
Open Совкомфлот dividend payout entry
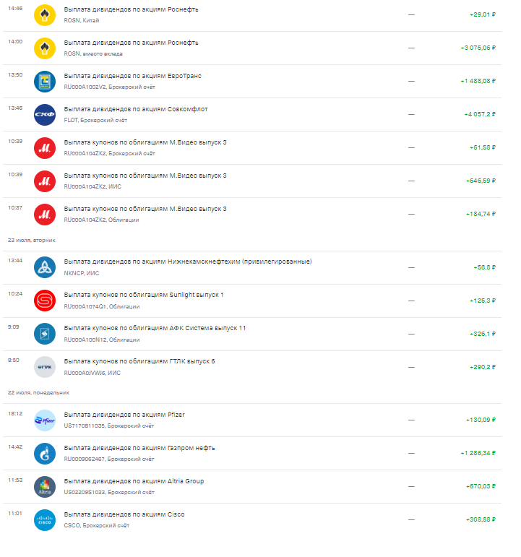coord(252,115)
